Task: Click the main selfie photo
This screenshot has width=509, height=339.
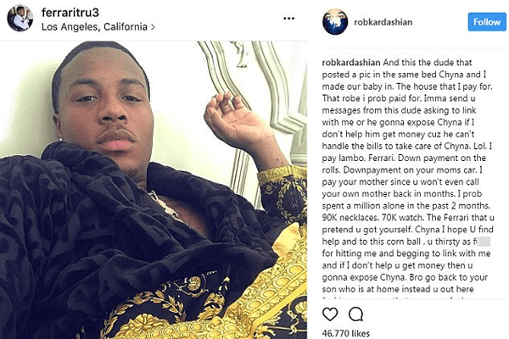Action: pos(154,190)
